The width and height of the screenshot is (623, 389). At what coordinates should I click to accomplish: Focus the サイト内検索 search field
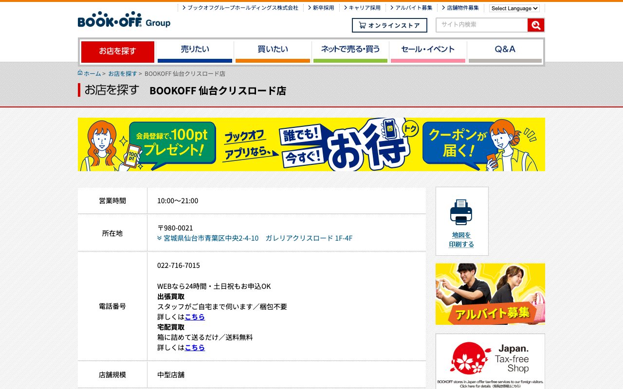coord(482,25)
